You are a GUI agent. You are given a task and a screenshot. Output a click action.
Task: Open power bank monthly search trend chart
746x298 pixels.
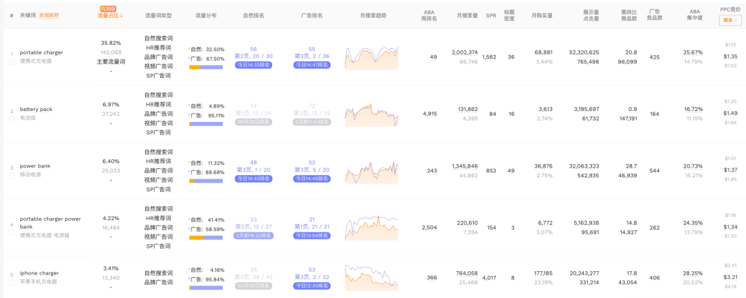point(372,172)
